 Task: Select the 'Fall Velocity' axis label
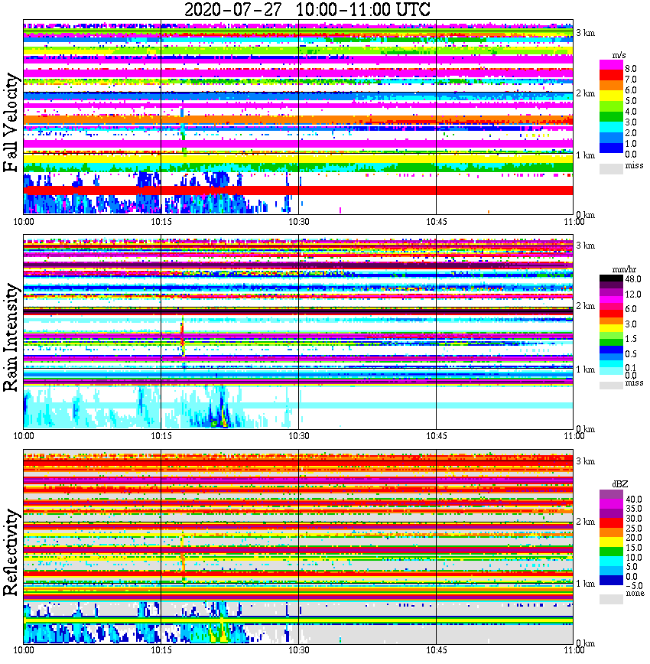(x=11, y=122)
